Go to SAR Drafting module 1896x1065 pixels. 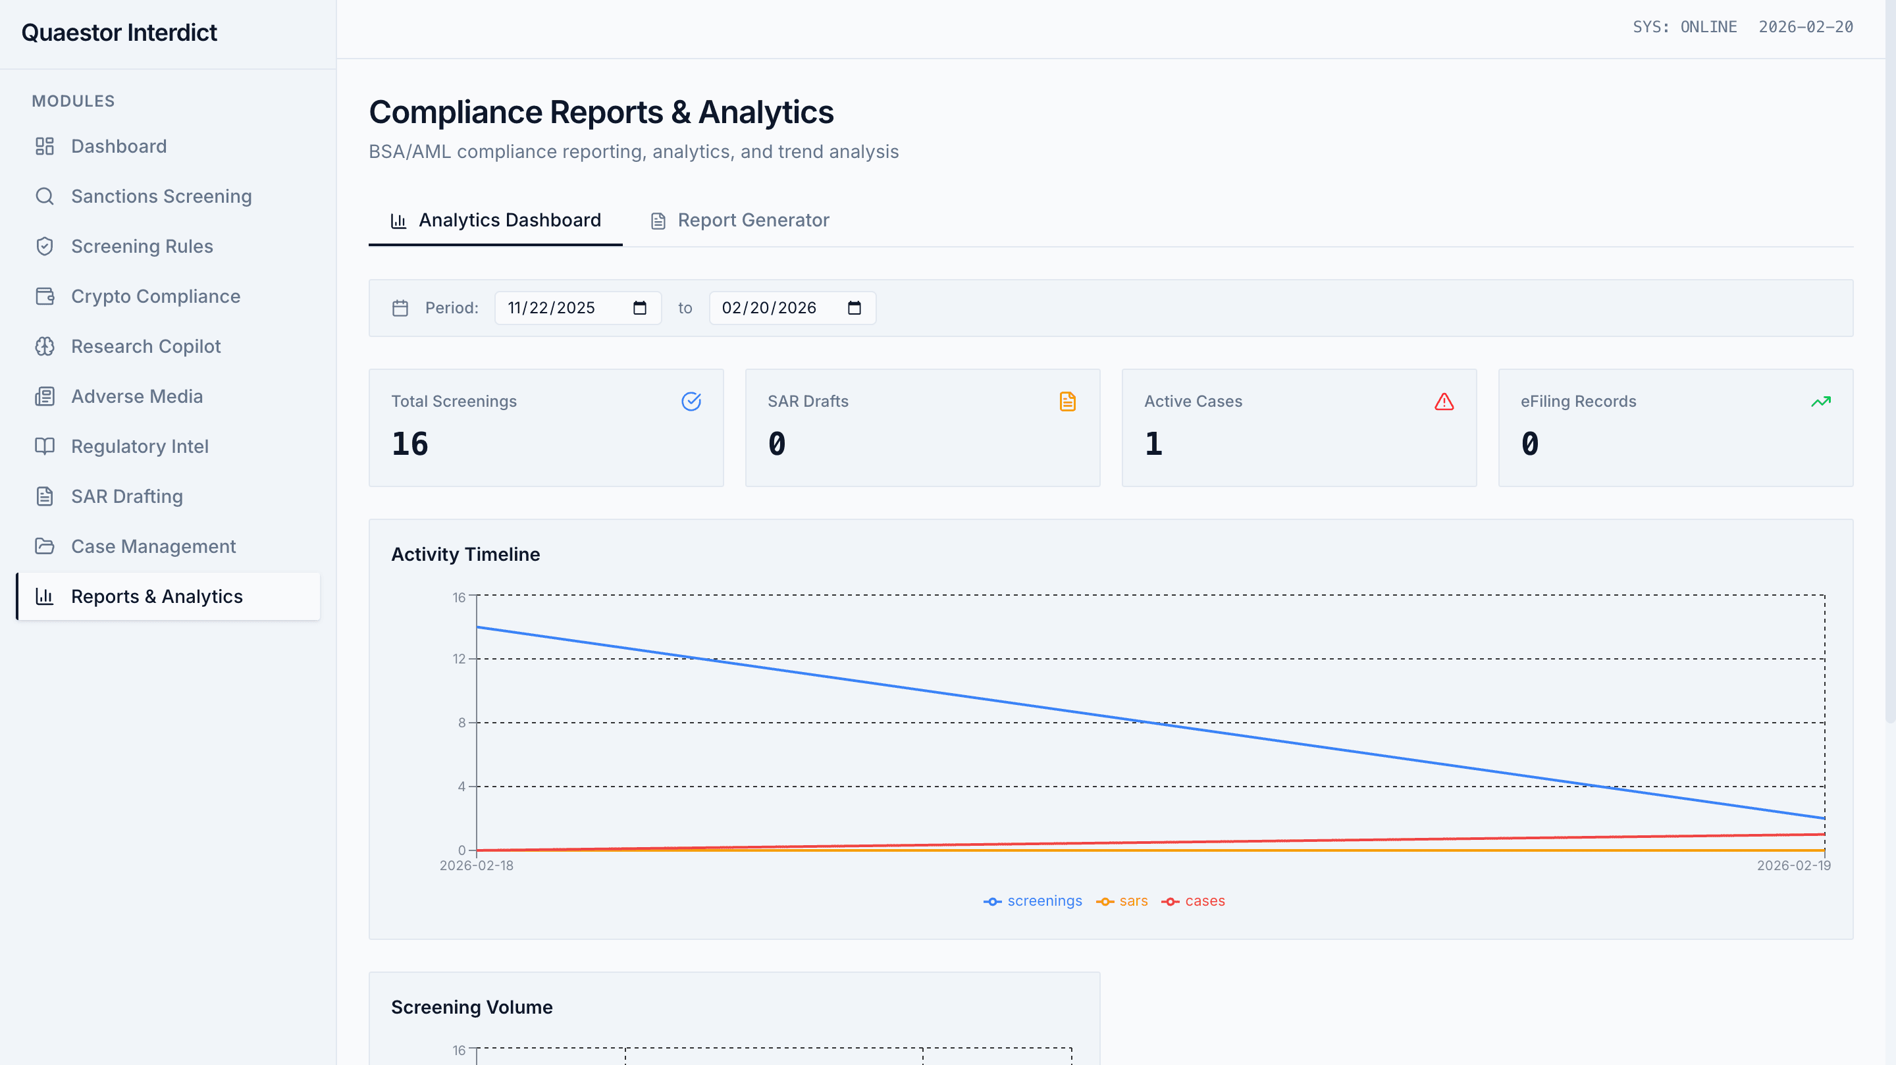pos(126,497)
